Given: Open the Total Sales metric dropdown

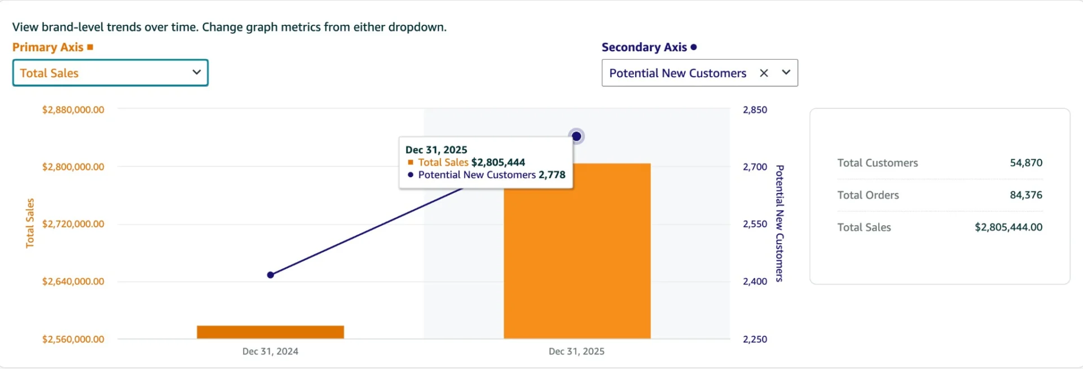Looking at the screenshot, I should pos(102,73).
